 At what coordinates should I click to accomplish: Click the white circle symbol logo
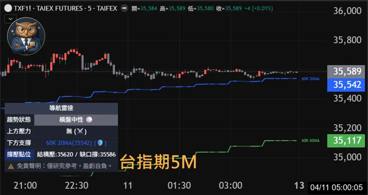[x=8, y=8]
